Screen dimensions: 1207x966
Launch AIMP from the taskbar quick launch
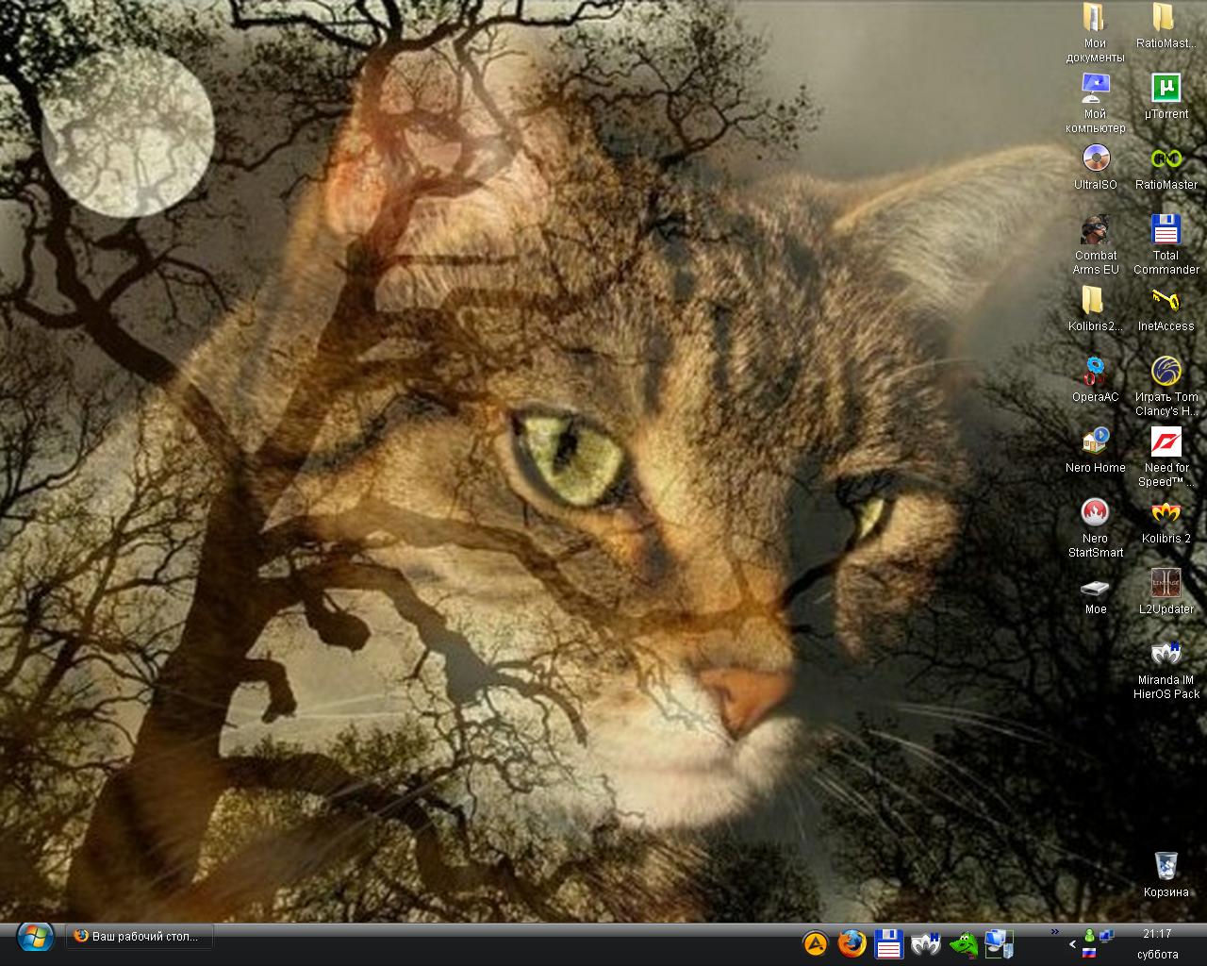click(x=816, y=942)
